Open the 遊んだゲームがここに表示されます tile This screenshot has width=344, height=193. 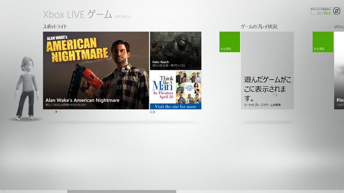click(x=267, y=70)
